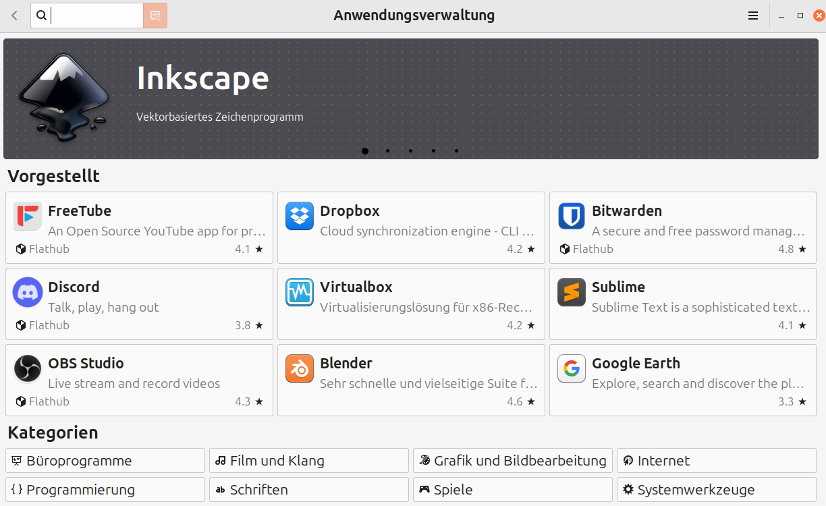This screenshot has height=506, width=826.
Task: Click the back arrow in the header
Action: click(15, 16)
